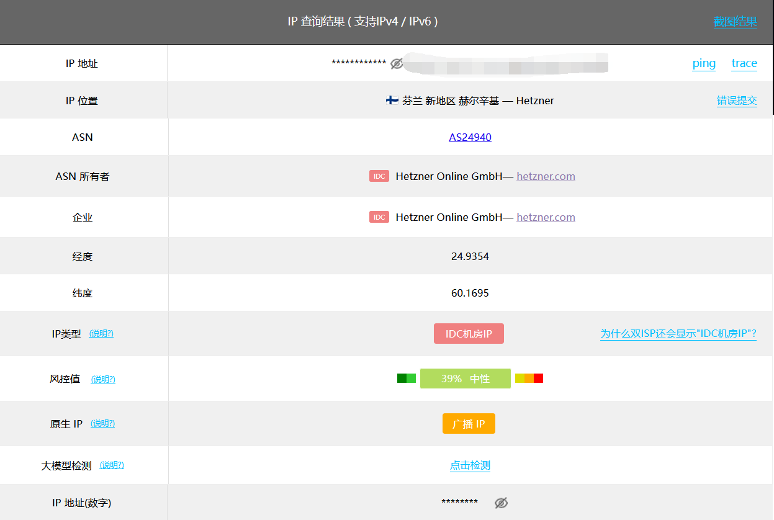774x520 pixels.
Task: Click the 风控值 row label
Action: [65, 379]
